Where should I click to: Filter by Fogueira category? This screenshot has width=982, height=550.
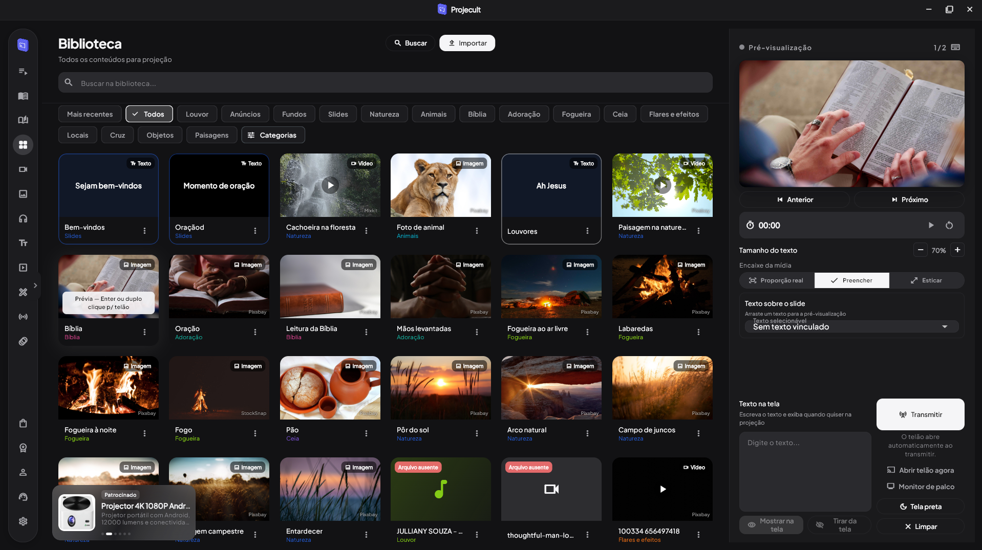[576, 114]
